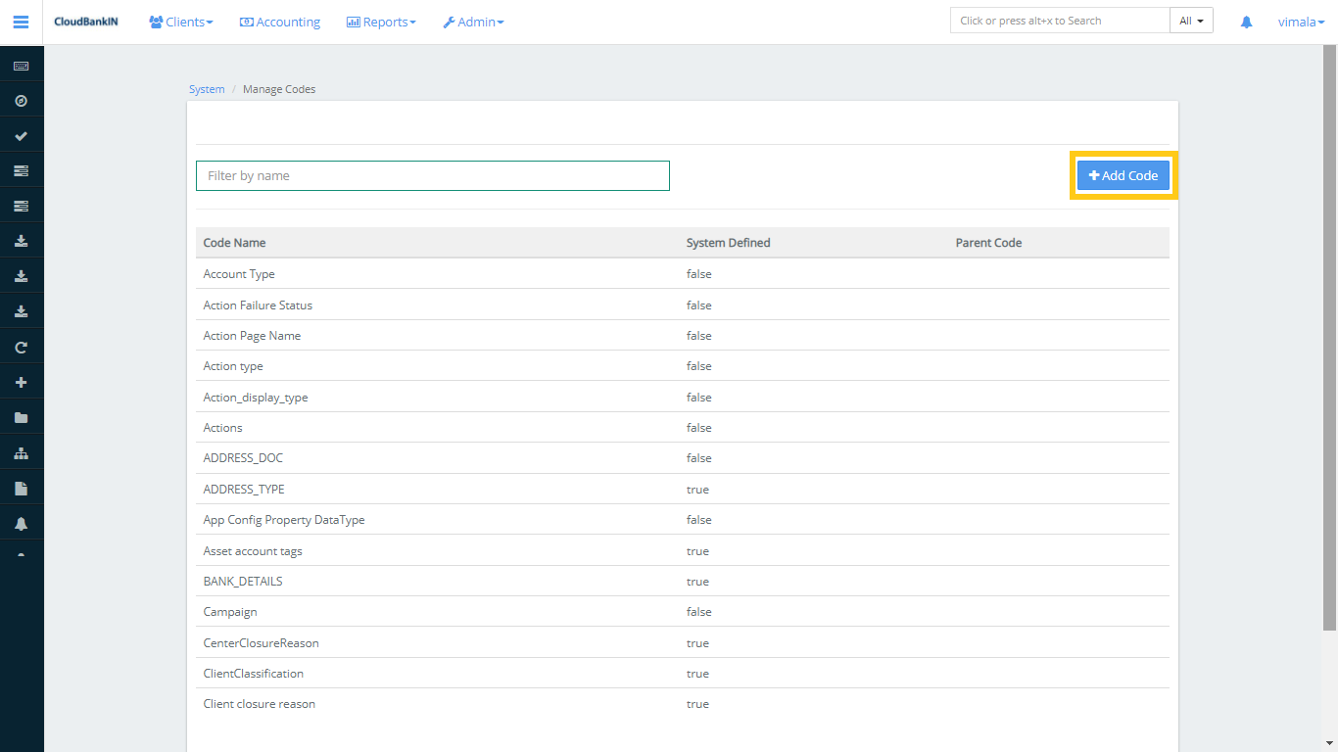Click the refresh icon in the sidebar

point(22,346)
